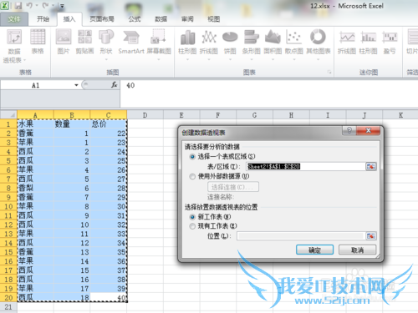Insert a Table from ribbon

(38, 38)
